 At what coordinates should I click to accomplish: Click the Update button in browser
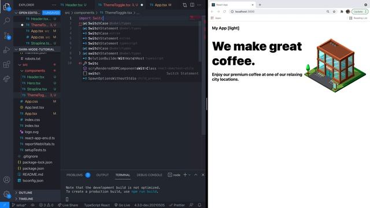360,12
